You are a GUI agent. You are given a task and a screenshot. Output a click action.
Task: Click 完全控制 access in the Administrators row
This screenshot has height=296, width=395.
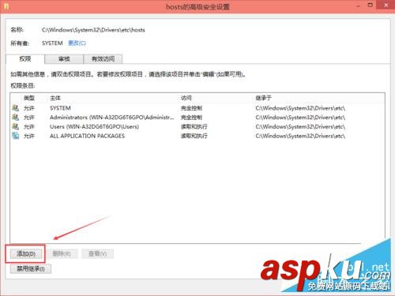(191, 118)
